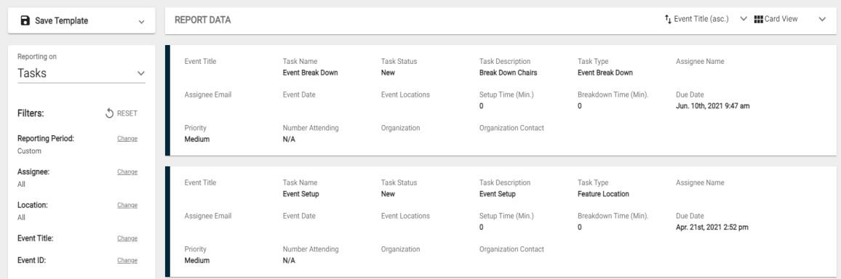The image size is (841, 279).
Task: Change the Location filter
Action: [127, 205]
